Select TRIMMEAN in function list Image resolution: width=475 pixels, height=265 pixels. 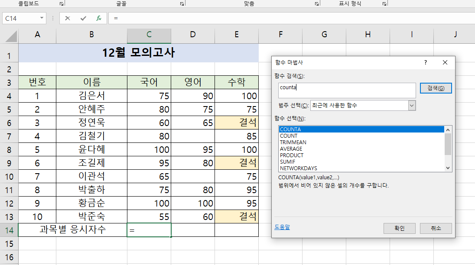tap(361, 142)
